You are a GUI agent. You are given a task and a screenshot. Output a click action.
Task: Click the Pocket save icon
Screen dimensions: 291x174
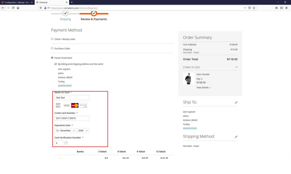pyautogui.click(x=250, y=8)
